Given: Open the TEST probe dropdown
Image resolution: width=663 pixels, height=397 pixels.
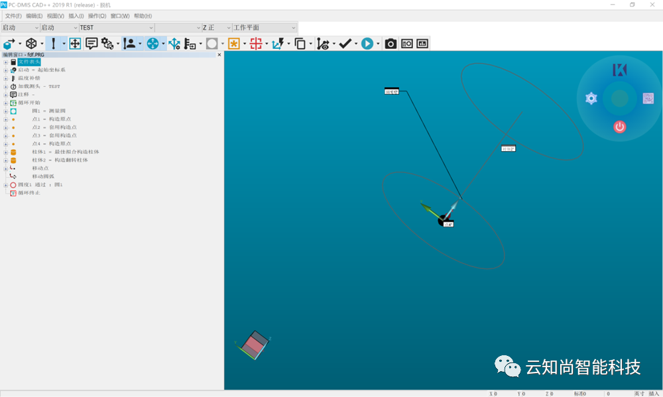Looking at the screenshot, I should pos(150,28).
